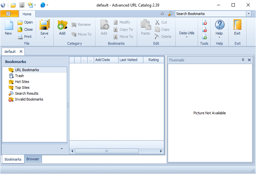Close the Thumnails panel

(x=249, y=60)
